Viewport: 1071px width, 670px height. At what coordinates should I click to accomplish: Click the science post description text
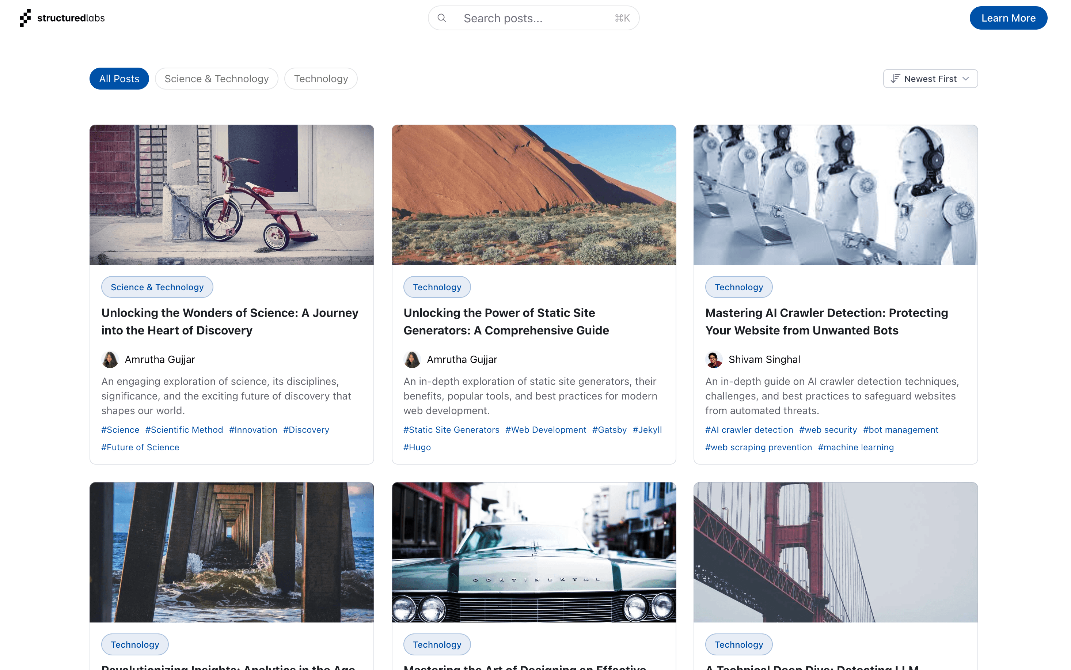226,396
